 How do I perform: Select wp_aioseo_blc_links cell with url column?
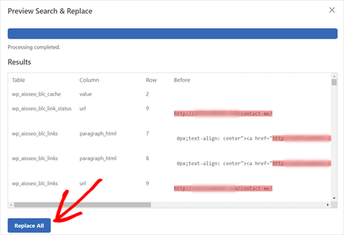click(x=34, y=183)
